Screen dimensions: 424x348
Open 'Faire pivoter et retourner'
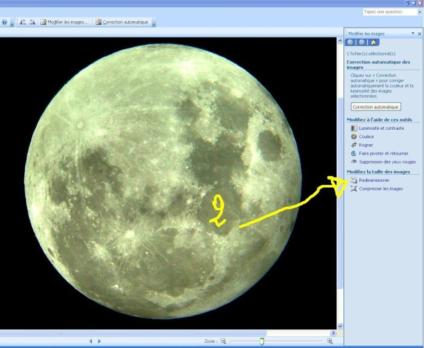[383, 154]
